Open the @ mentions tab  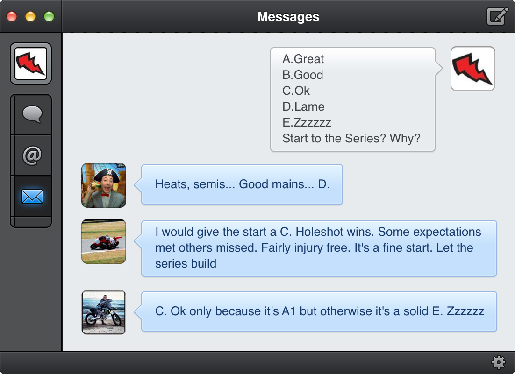coord(31,155)
